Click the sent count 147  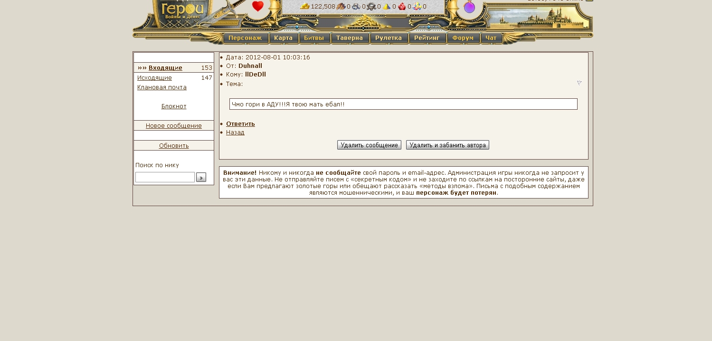pyautogui.click(x=207, y=78)
